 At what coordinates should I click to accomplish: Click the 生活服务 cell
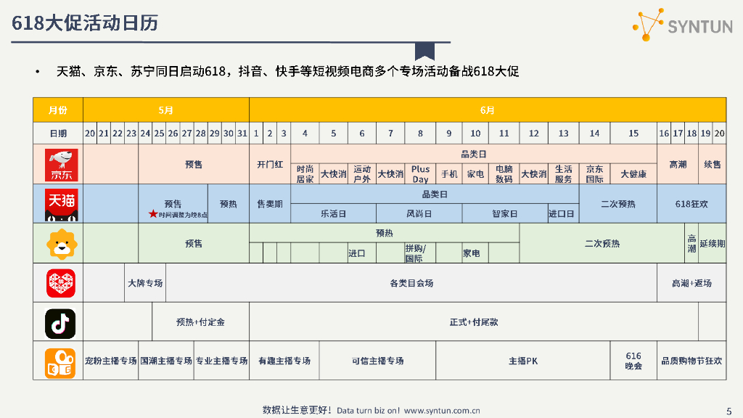point(563,174)
